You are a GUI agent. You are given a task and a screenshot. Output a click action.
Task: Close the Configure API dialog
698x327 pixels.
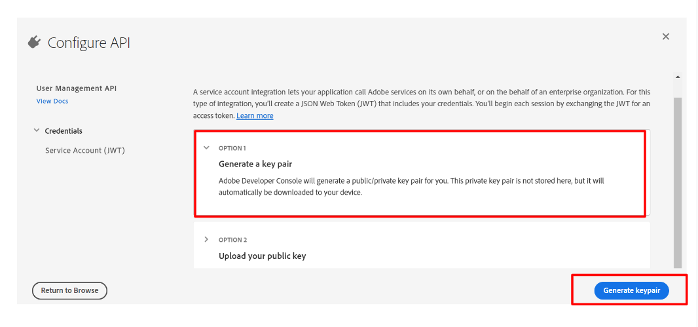(x=666, y=37)
